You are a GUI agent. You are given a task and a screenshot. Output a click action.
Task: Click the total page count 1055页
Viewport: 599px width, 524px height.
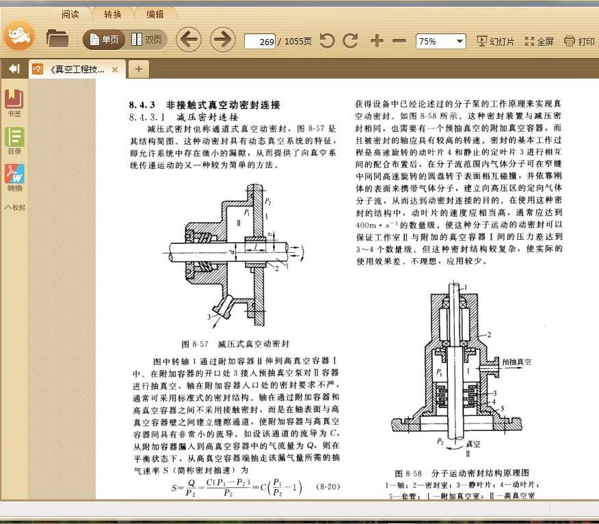point(298,41)
